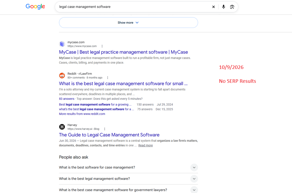Expand 'What is the best software for case management?'
Image resolution: width=292 pixels, height=193 pixels.
[x=128, y=167]
